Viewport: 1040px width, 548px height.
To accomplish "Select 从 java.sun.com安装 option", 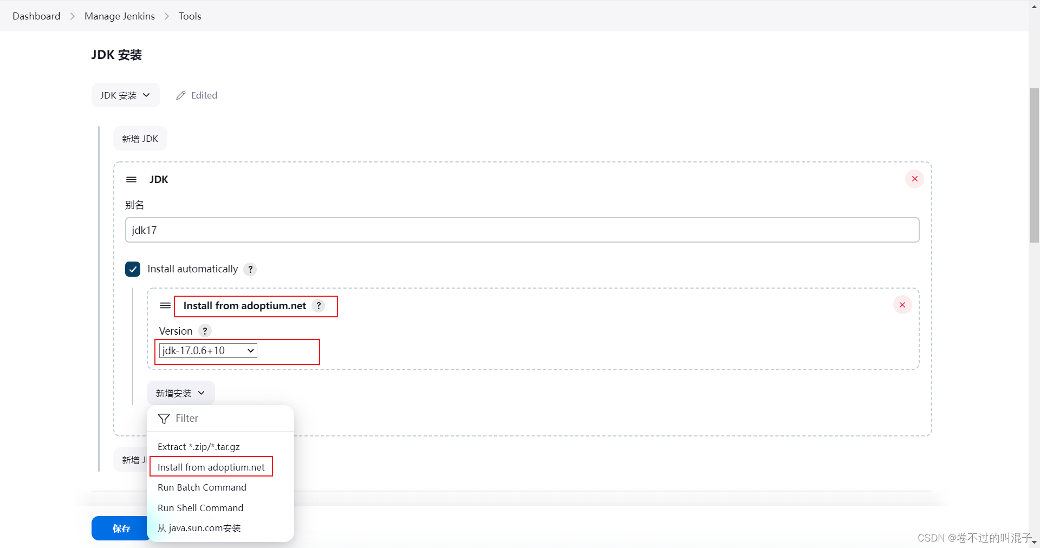I will click(220, 528).
